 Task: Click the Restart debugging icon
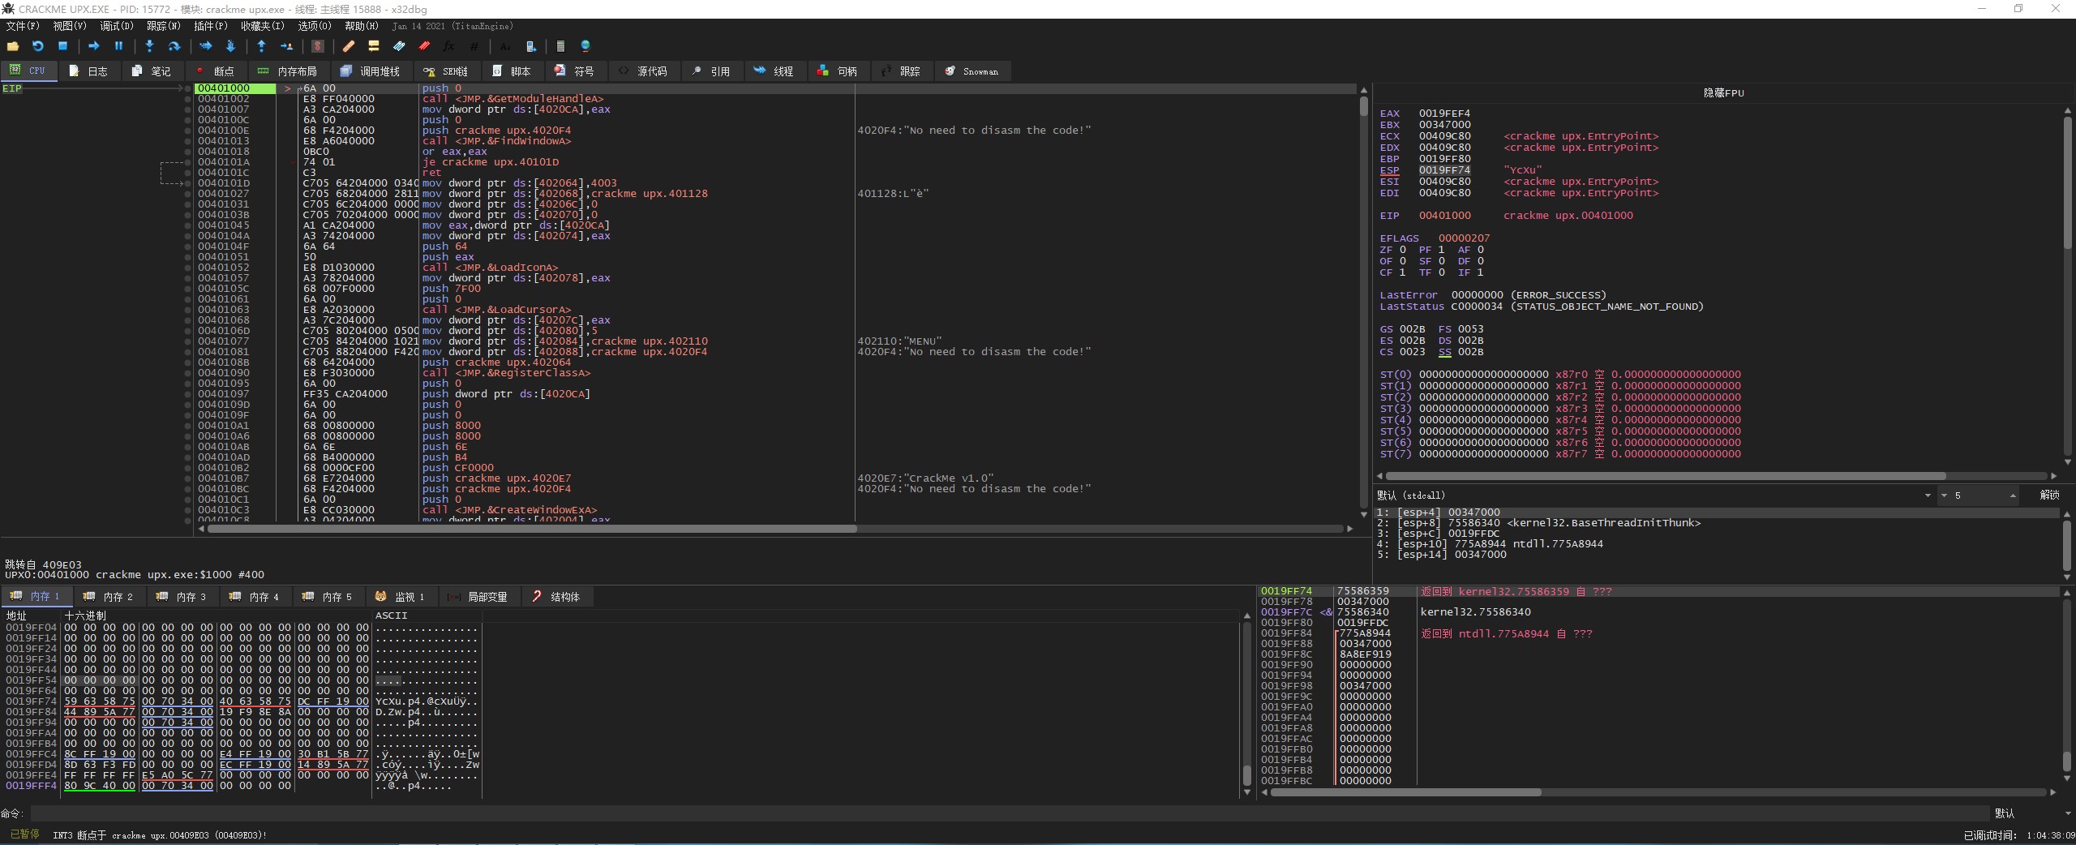coord(37,46)
